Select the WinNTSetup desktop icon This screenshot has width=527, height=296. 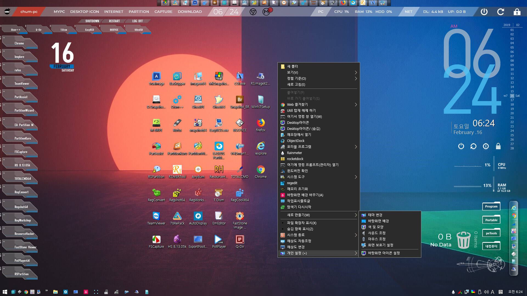click(x=260, y=102)
